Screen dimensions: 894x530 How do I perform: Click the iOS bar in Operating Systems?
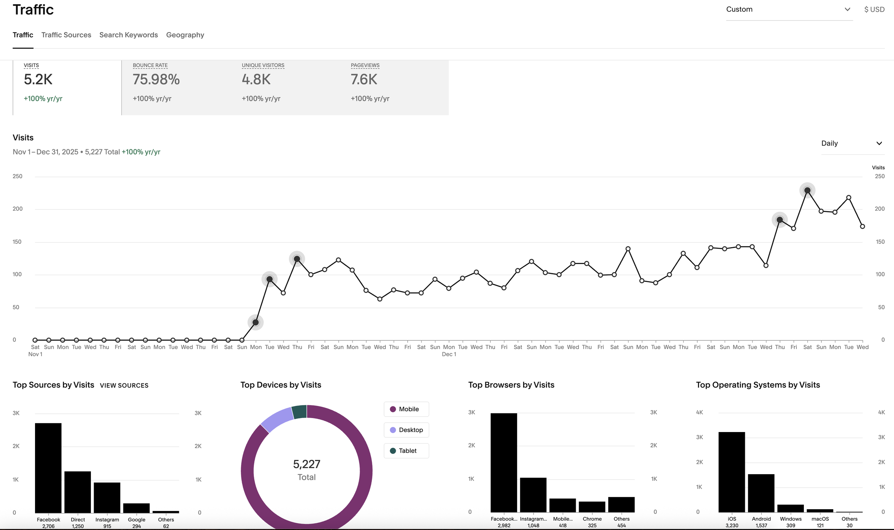click(x=732, y=472)
